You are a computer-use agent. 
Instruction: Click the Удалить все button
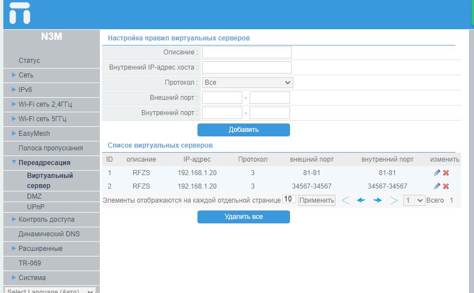pos(243,217)
